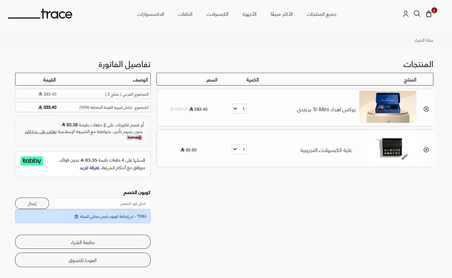This screenshot has width=452, height=278.
Task: Open the quantity dropdown for the Tr-Mini box
Action: 239,109
